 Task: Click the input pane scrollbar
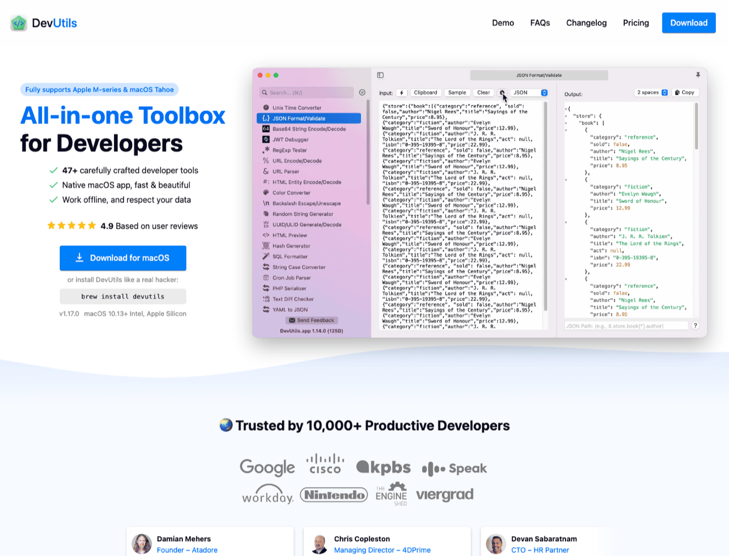pyautogui.click(x=546, y=206)
